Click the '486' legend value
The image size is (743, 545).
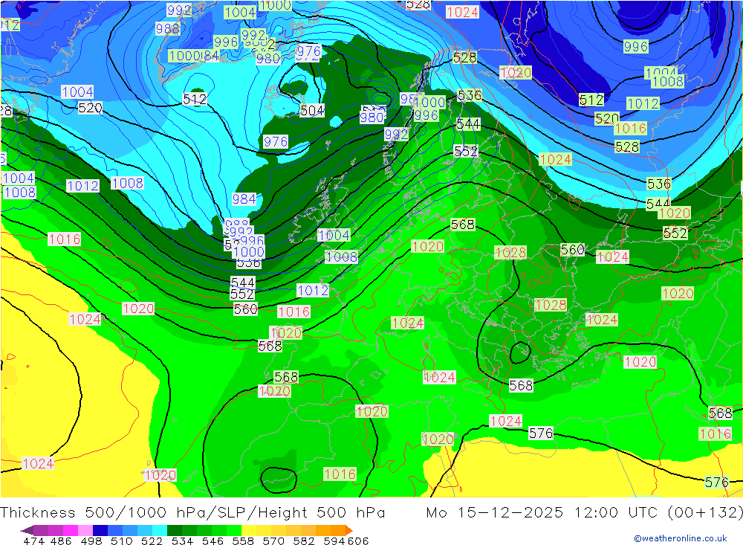click(x=61, y=541)
